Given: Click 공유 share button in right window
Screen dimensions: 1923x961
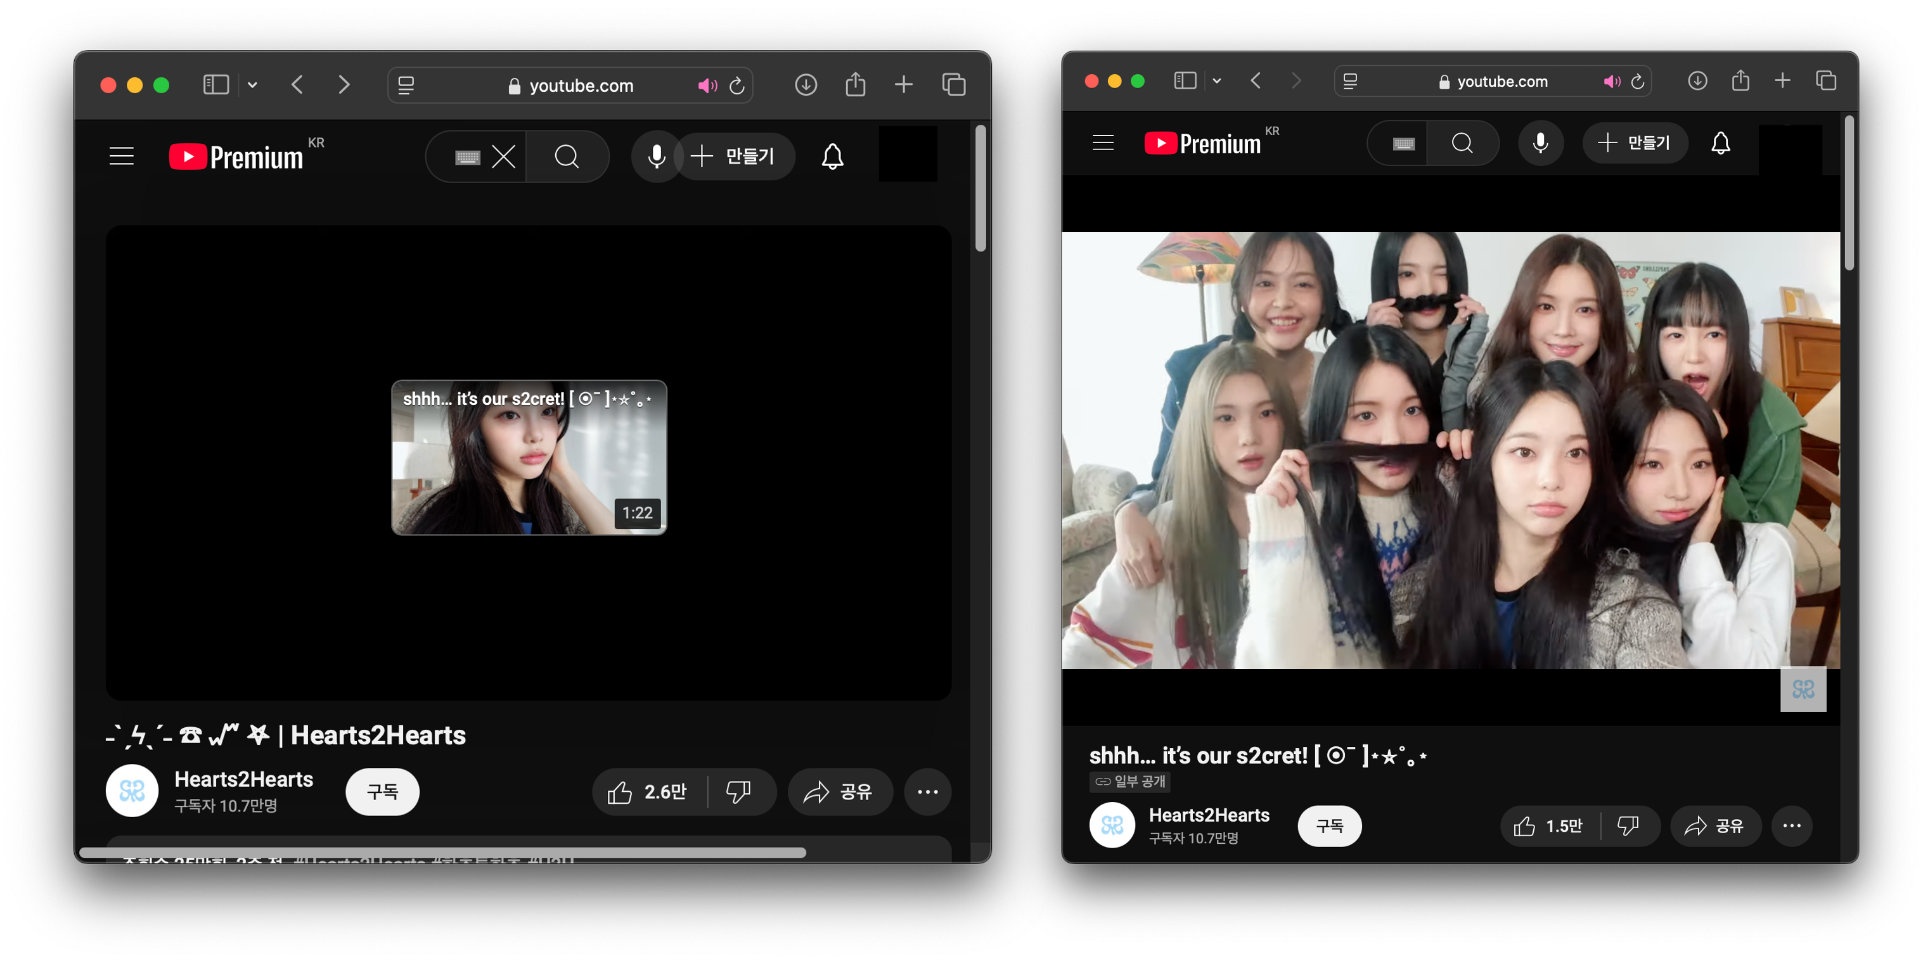Looking at the screenshot, I should click(x=1714, y=825).
